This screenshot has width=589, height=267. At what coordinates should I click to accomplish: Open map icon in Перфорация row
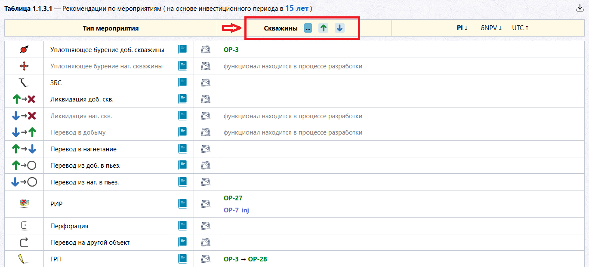[206, 226]
